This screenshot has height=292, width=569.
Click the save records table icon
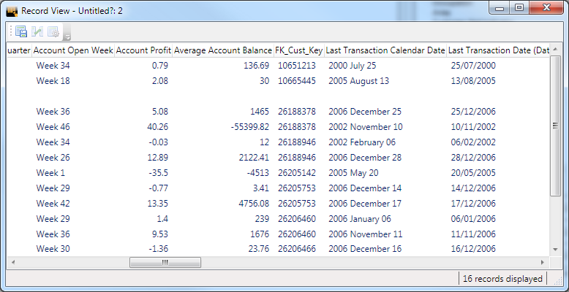pos(21,31)
